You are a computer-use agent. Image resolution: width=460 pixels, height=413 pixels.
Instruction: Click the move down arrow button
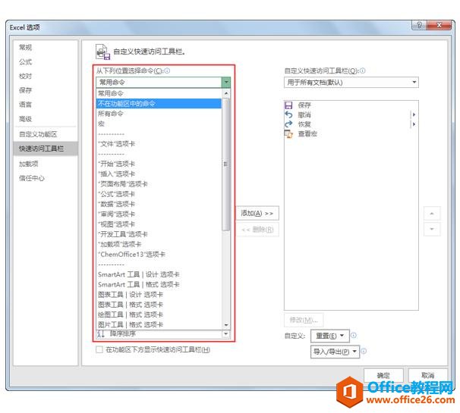[x=432, y=229]
